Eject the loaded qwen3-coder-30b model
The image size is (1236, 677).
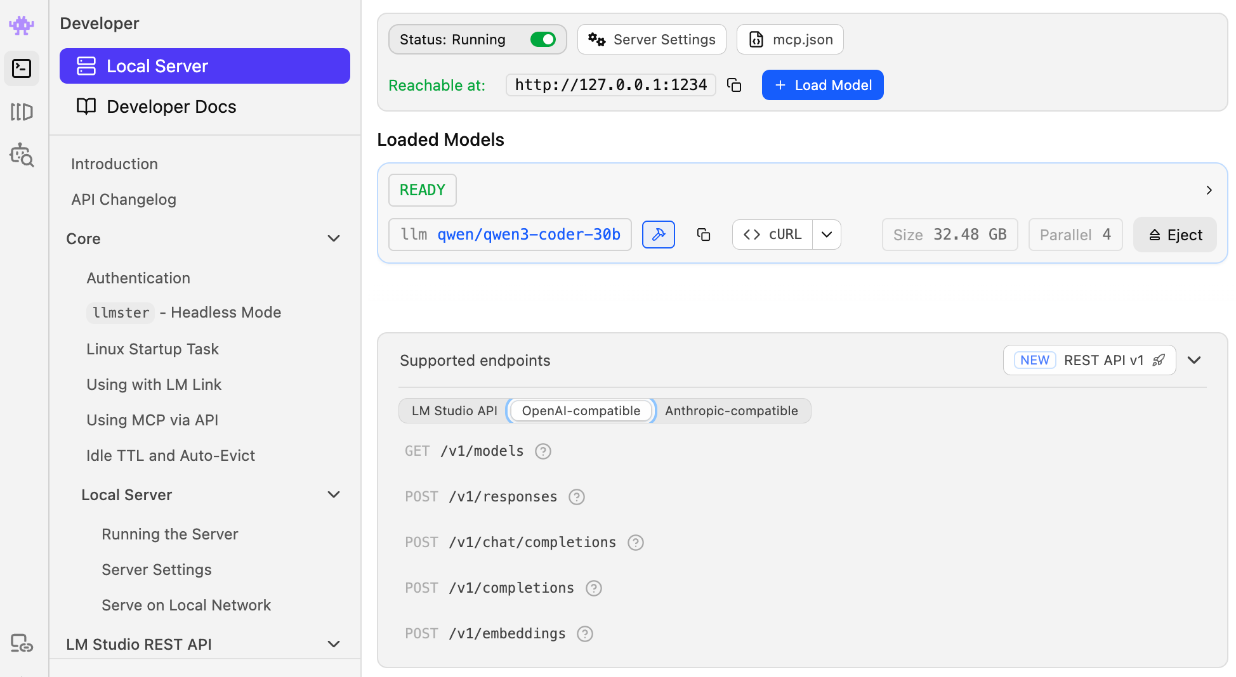tap(1175, 235)
